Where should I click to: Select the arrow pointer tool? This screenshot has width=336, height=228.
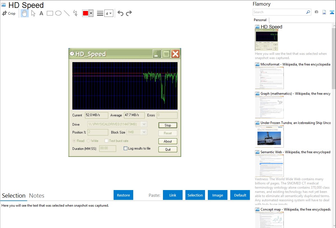point(33,13)
